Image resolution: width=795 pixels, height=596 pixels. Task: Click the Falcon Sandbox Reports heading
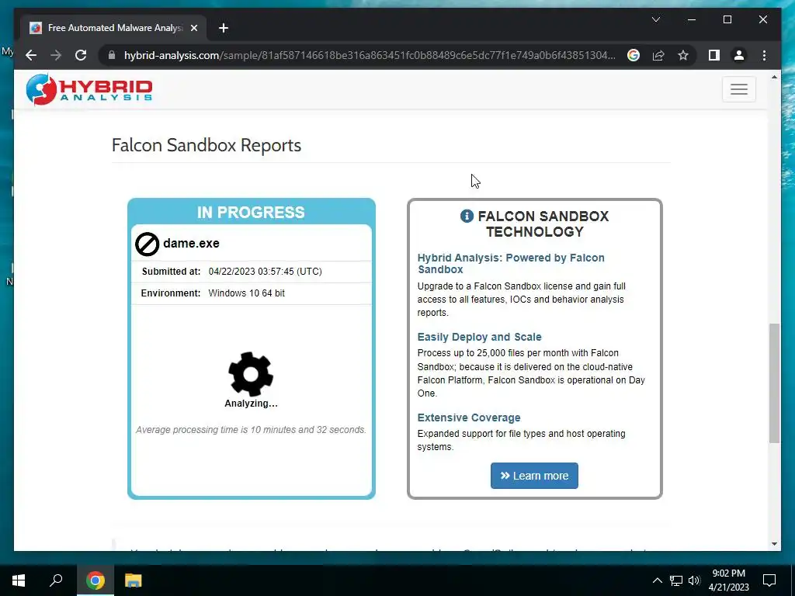point(207,145)
